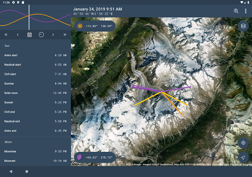This screenshot has width=252, height=177.
Task: Tap the date and coordinates header
Action: [97, 11]
